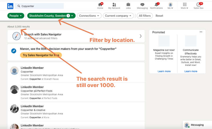Click Learn more under Magazine out now
This screenshot has width=212, height=129.
click(164, 71)
